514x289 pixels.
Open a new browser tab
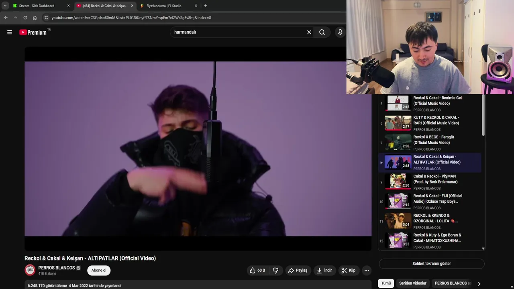(206, 6)
